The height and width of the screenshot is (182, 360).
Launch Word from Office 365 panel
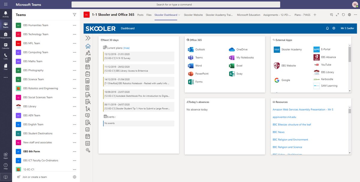pyautogui.click(x=195, y=66)
